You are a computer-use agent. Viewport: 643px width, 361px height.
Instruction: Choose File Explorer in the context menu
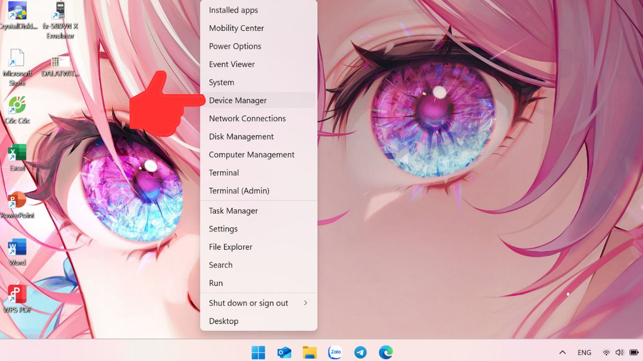259,247
